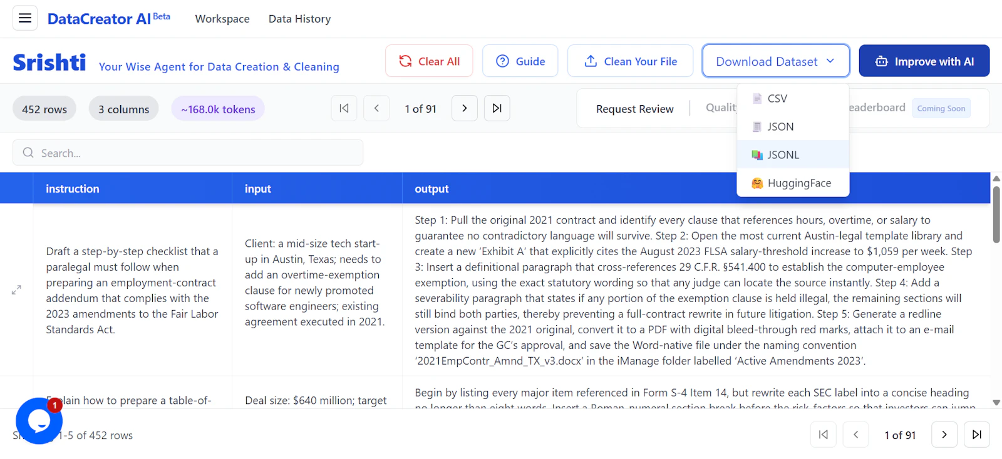Select HuggingFace export option
Image resolution: width=1002 pixels, height=459 pixels.
(x=793, y=183)
